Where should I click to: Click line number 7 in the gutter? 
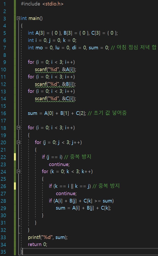(x=4, y=48)
